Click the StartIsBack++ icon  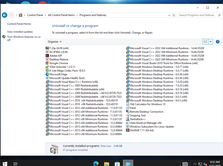pos(128,119)
